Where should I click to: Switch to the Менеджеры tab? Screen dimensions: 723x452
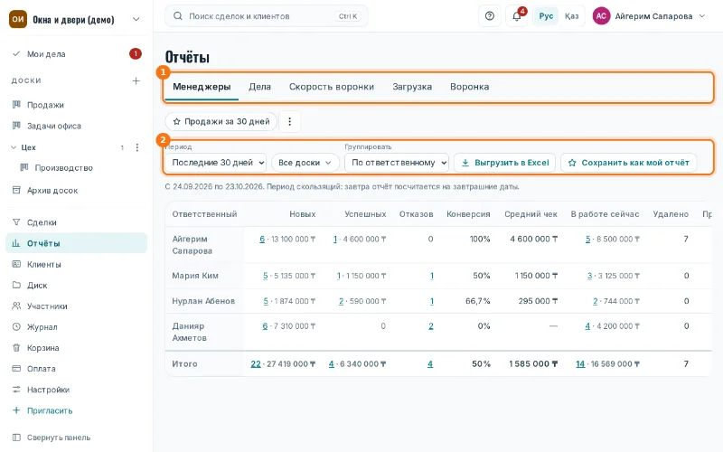pyautogui.click(x=202, y=87)
